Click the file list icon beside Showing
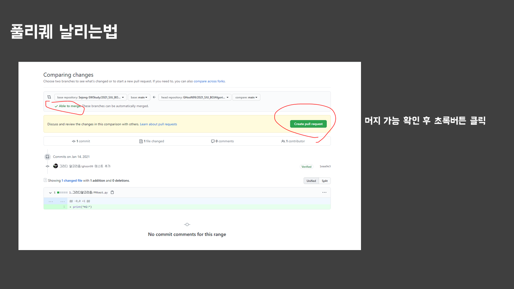 [45, 180]
